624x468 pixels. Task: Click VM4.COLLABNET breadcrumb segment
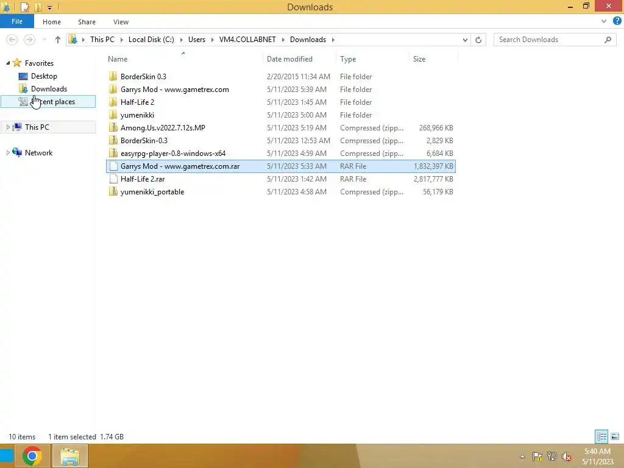(247, 40)
